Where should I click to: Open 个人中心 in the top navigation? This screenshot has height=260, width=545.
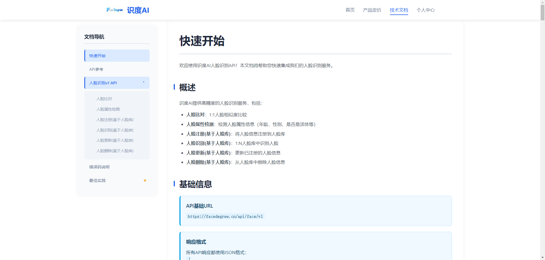(425, 10)
